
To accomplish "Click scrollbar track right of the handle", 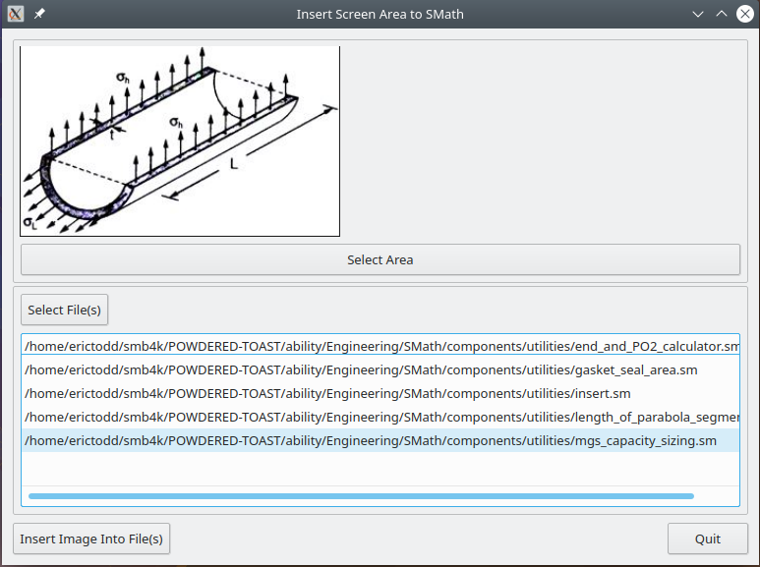I will [x=716, y=496].
